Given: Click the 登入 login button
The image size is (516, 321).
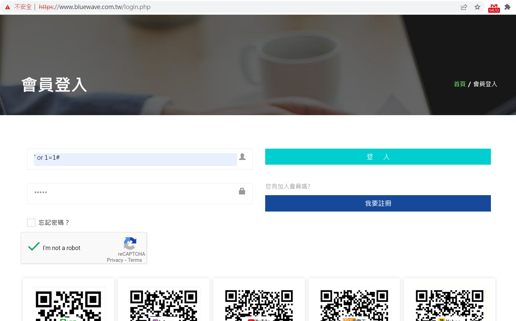Looking at the screenshot, I should point(378,157).
